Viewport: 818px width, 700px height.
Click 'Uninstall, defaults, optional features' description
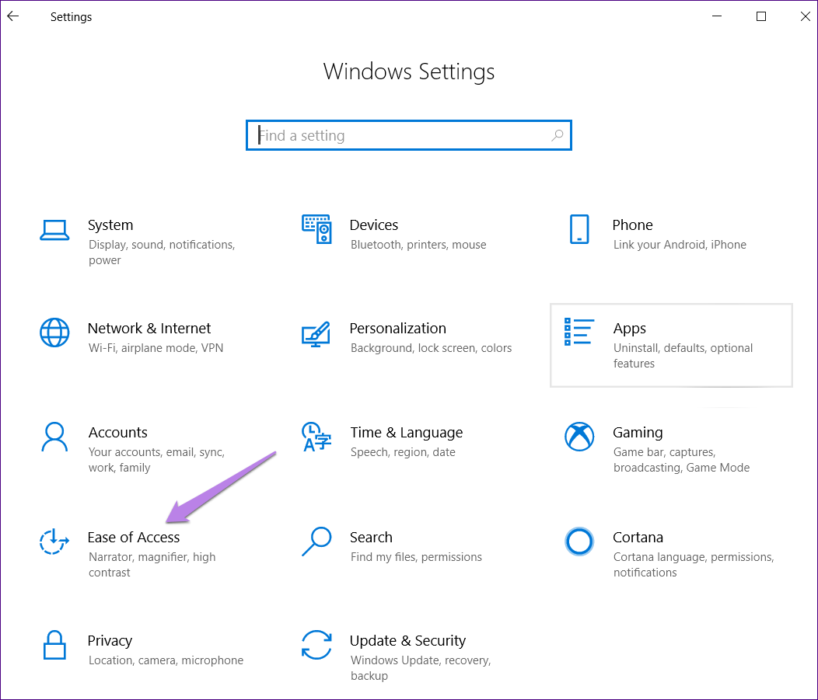pos(683,356)
